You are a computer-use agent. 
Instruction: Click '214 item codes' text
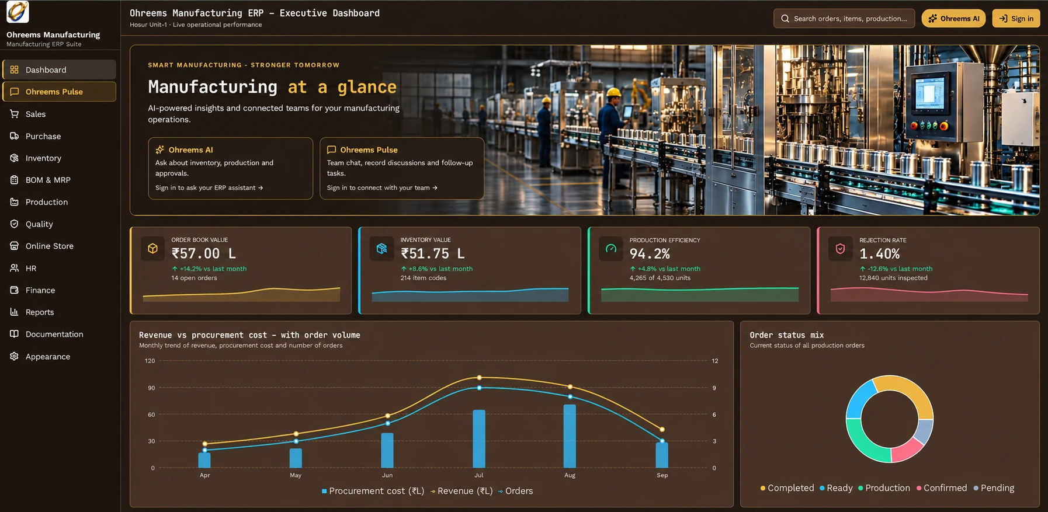tap(424, 278)
